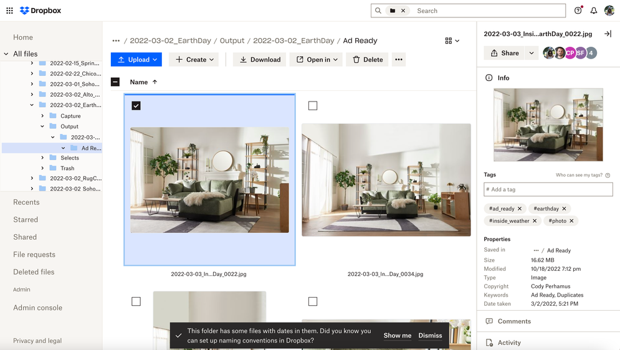Viewport: 620px width, 350px height.
Task: Click Delete button
Action: [368, 60]
